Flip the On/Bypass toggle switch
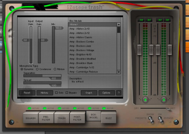This screenshot has width=189, height=134. tap(161, 120)
